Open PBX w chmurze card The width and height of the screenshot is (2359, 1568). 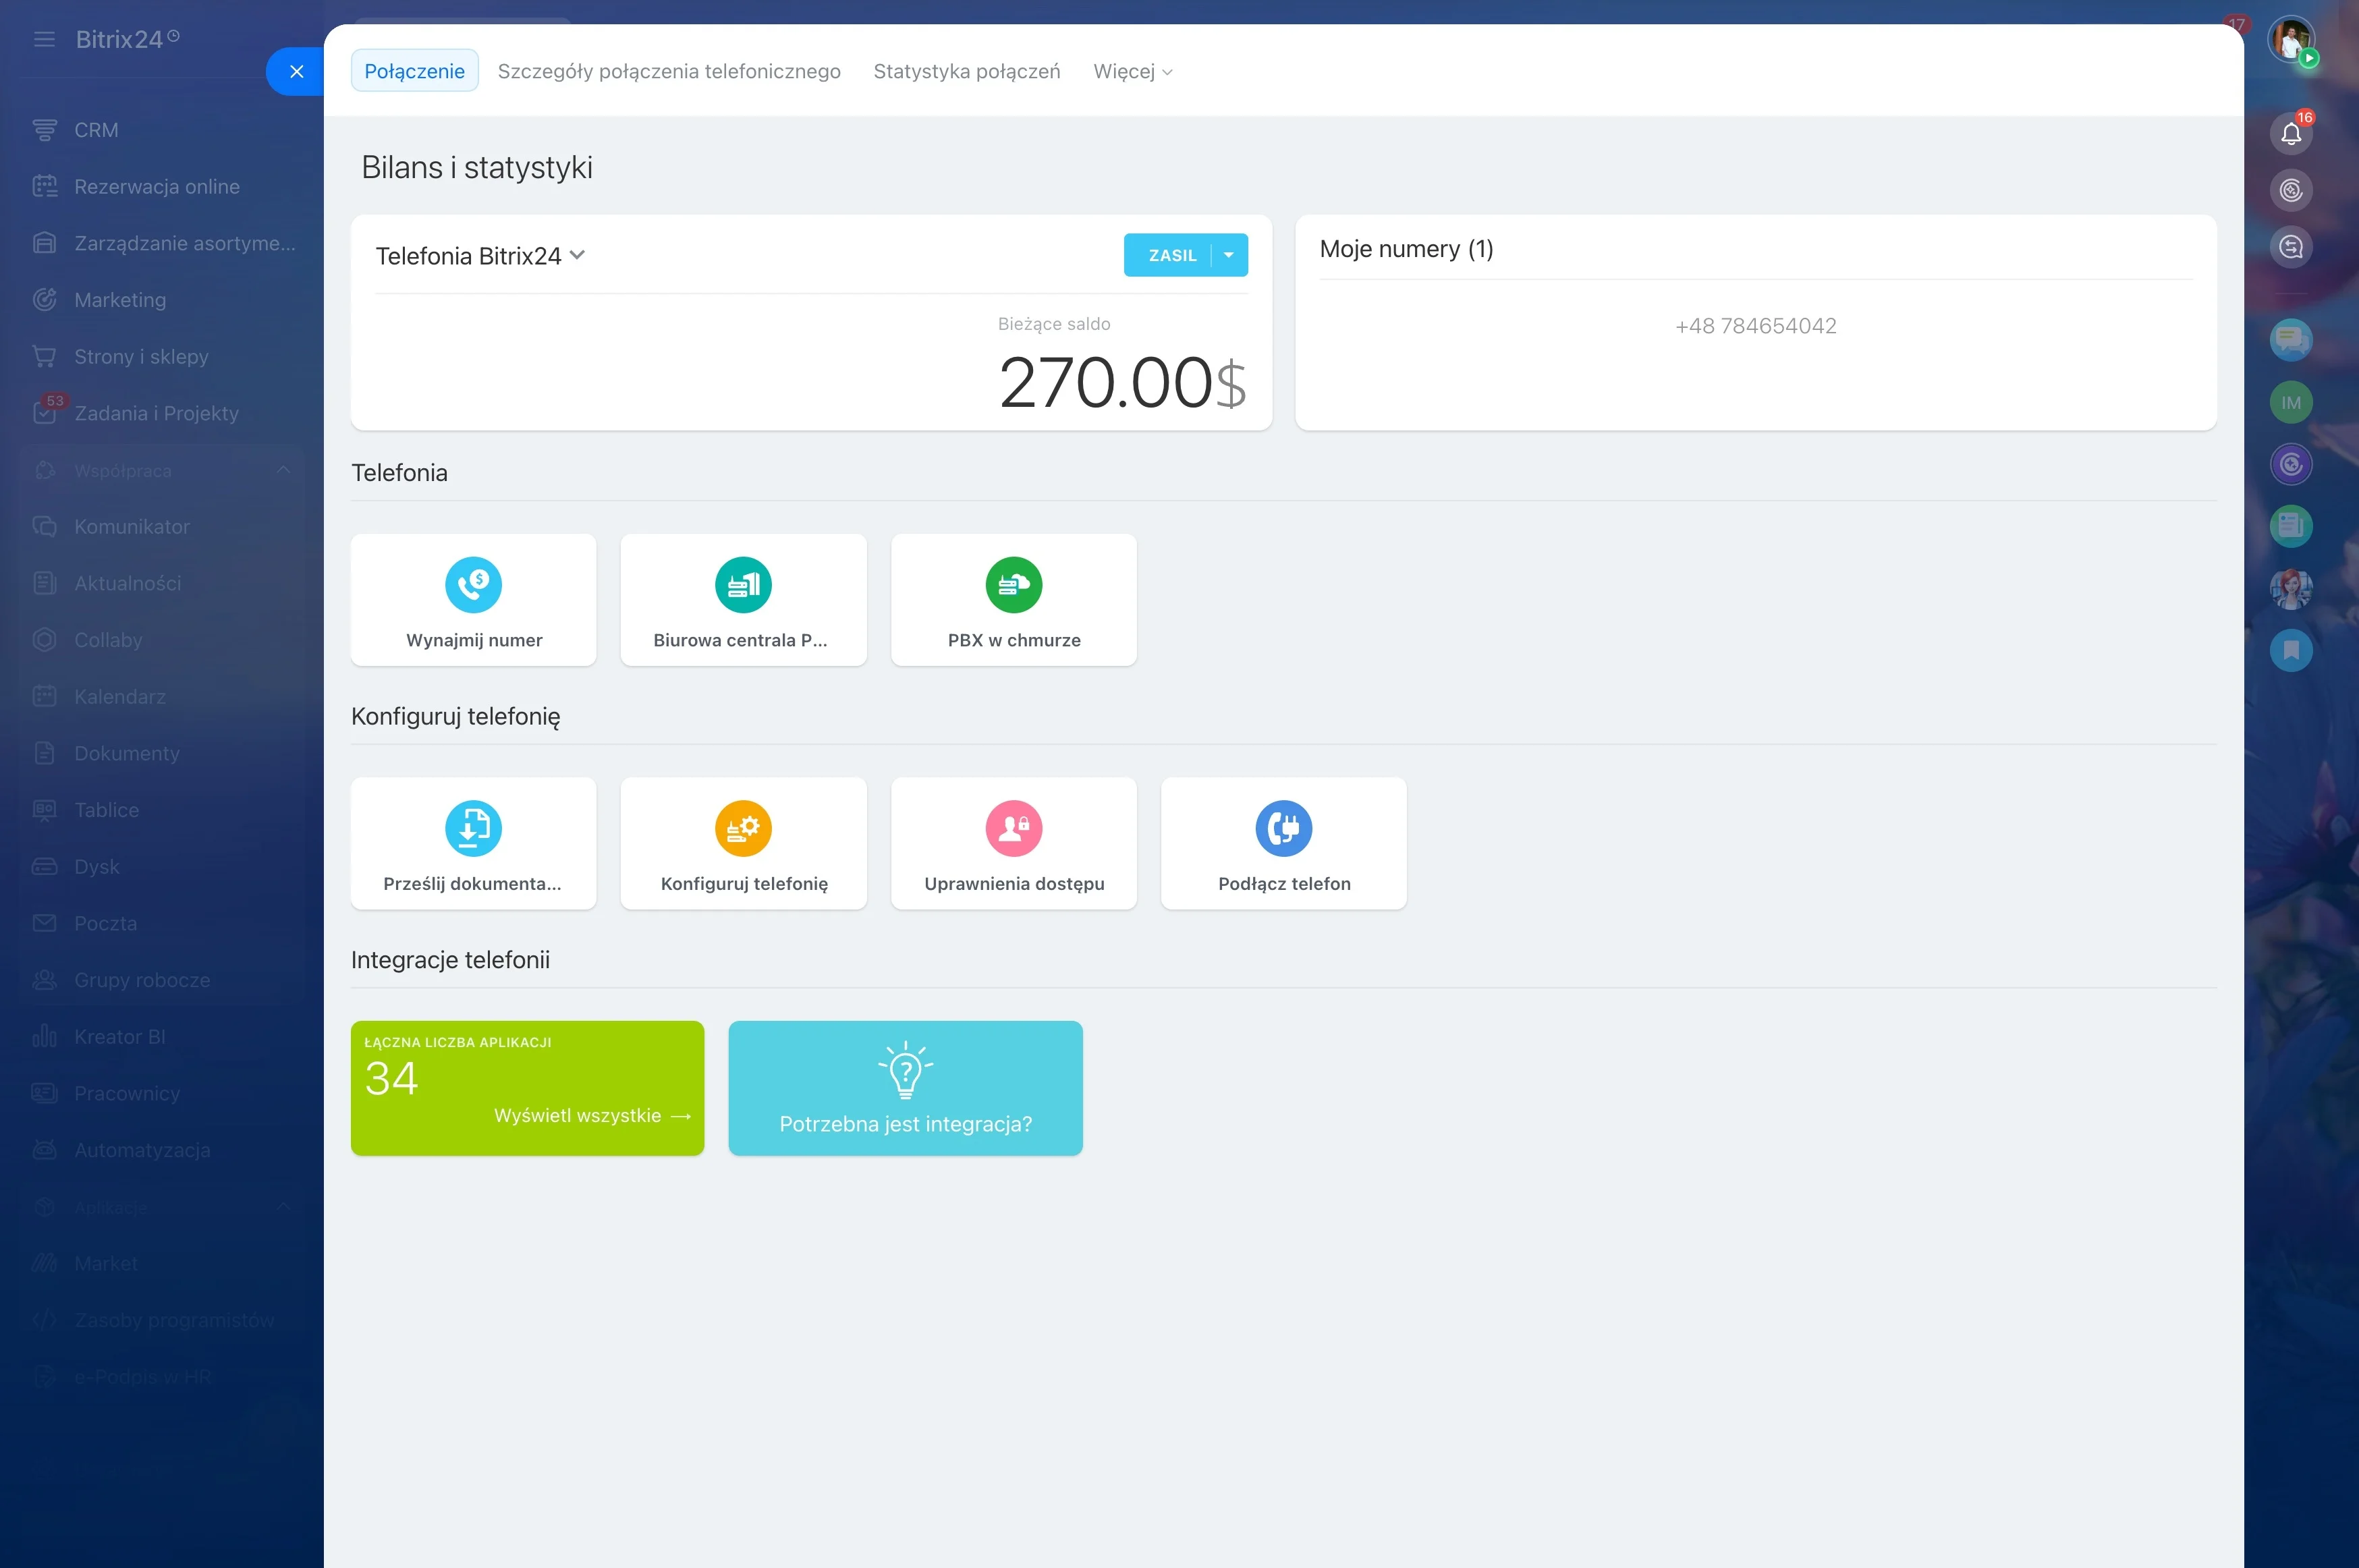pyautogui.click(x=1014, y=600)
